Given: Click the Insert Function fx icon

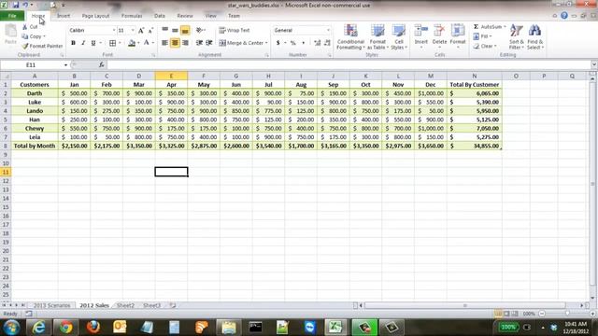Looking at the screenshot, I should pyautogui.click(x=102, y=65).
